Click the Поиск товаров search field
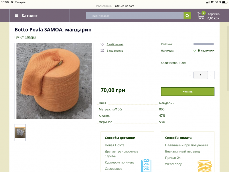229x172 pixels. point(135,16)
